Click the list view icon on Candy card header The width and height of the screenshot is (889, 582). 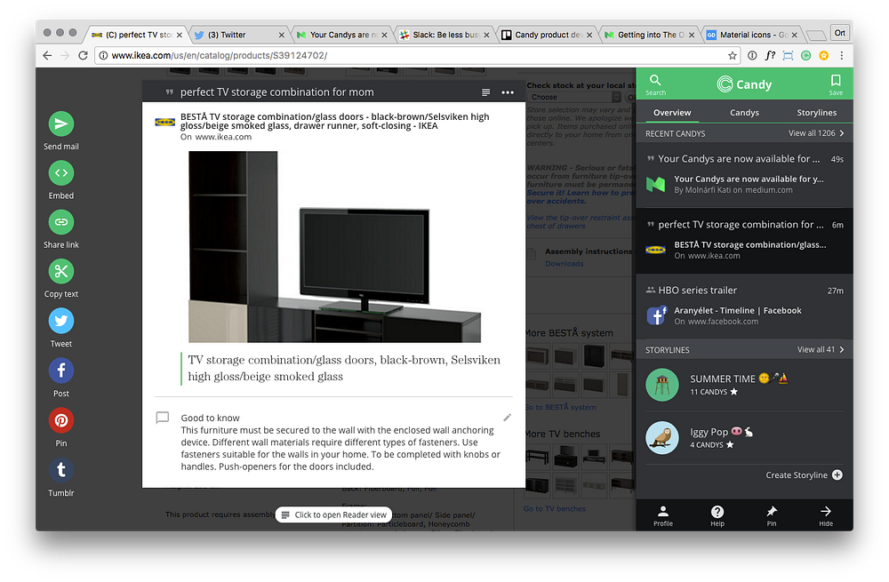click(x=486, y=92)
